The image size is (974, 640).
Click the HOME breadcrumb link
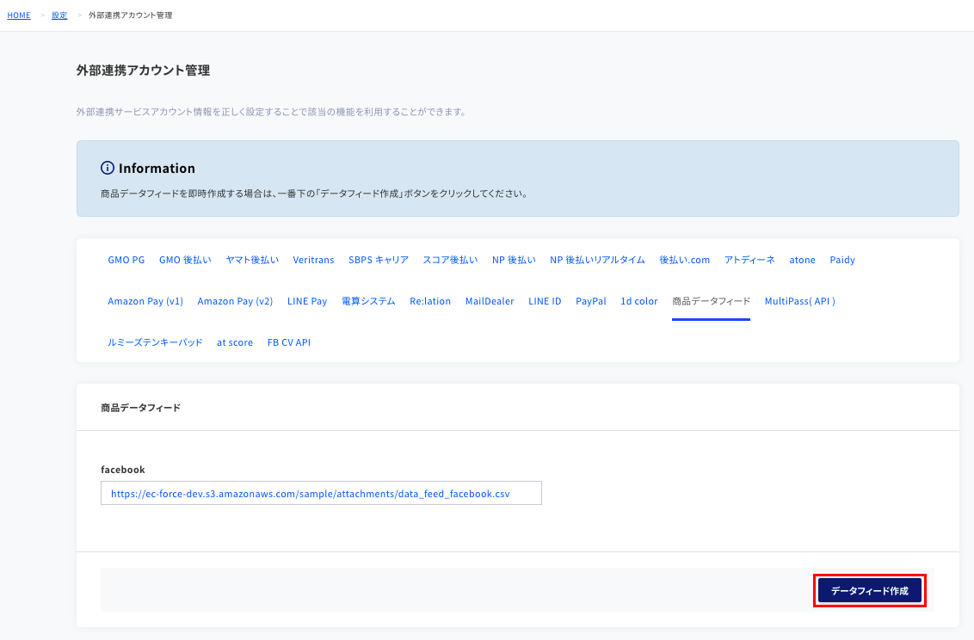click(x=19, y=15)
